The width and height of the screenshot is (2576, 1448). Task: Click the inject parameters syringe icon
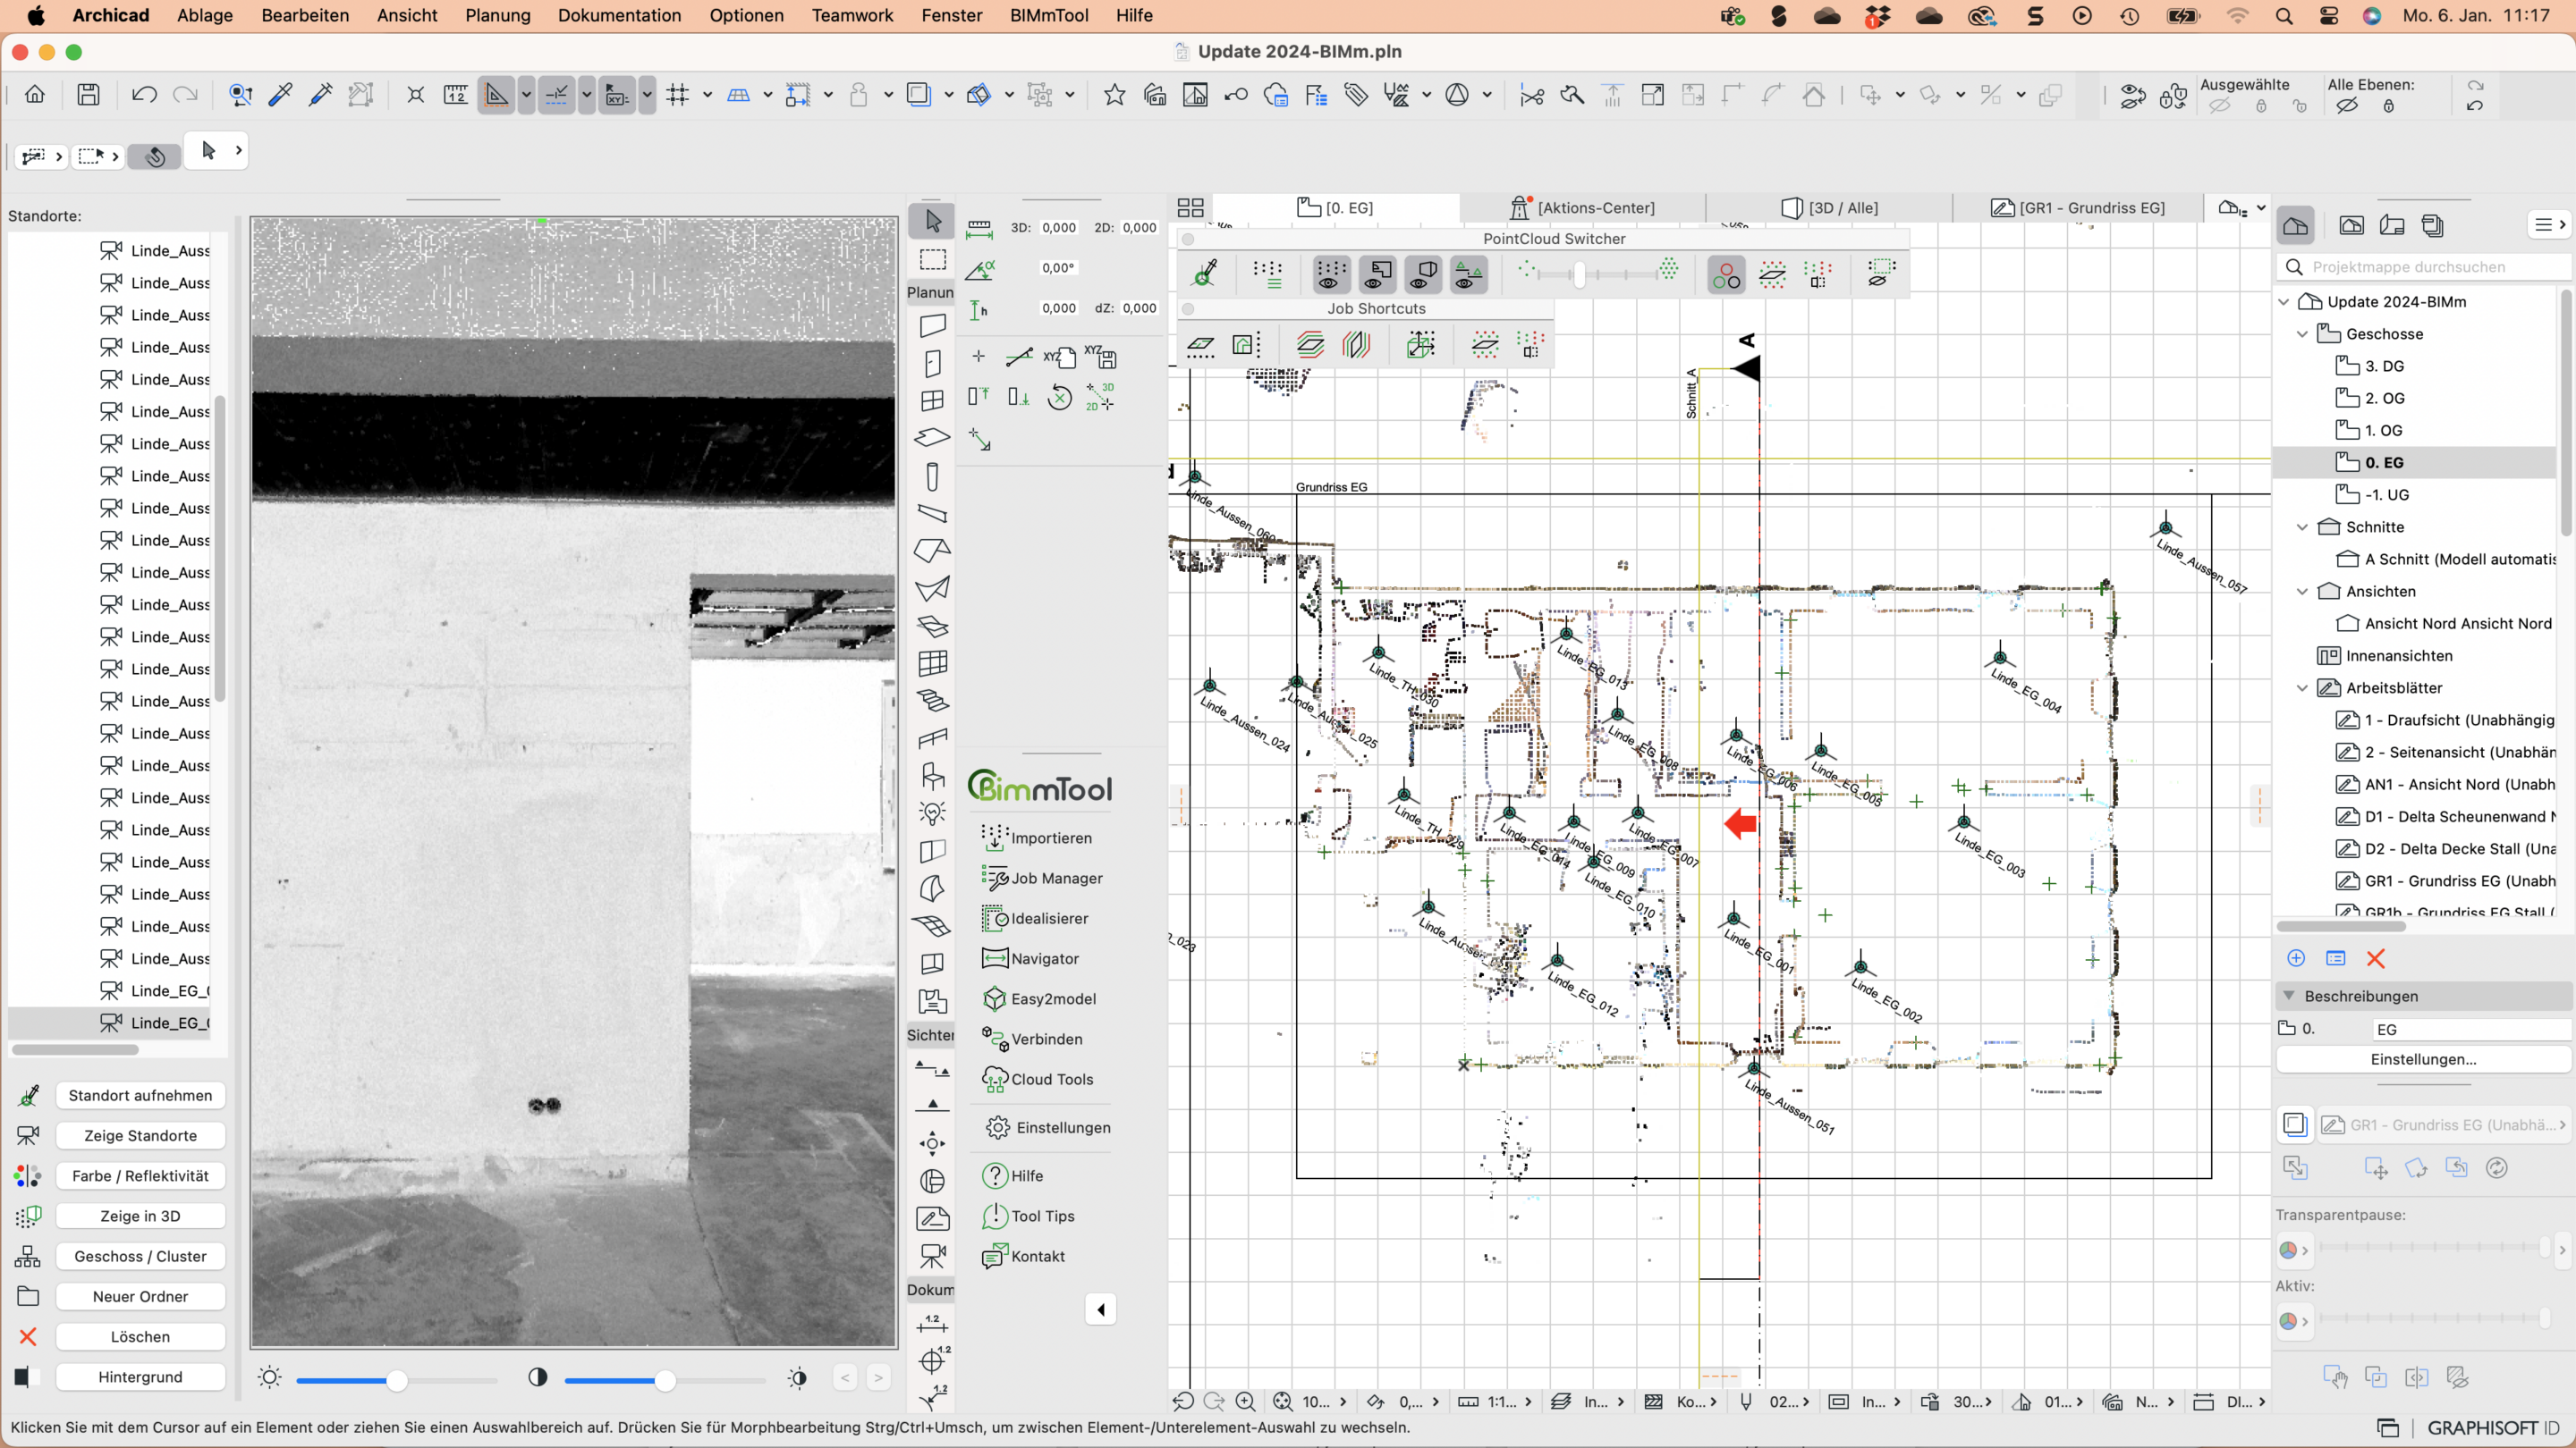[321, 95]
